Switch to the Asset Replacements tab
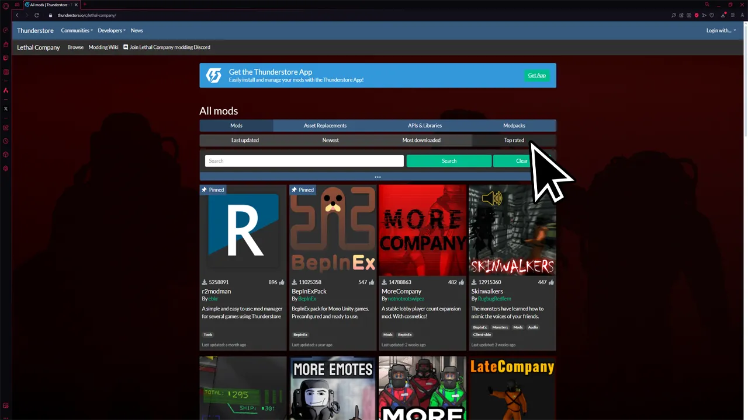 (325, 125)
